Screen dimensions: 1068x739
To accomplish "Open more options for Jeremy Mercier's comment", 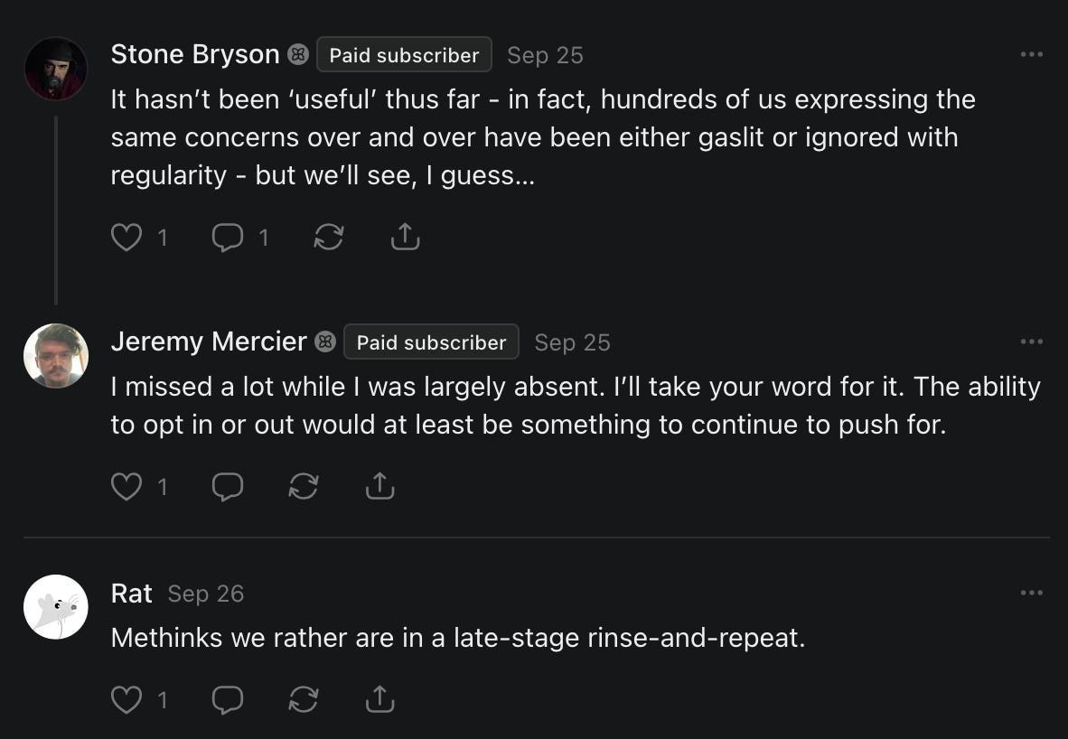I will [1031, 342].
